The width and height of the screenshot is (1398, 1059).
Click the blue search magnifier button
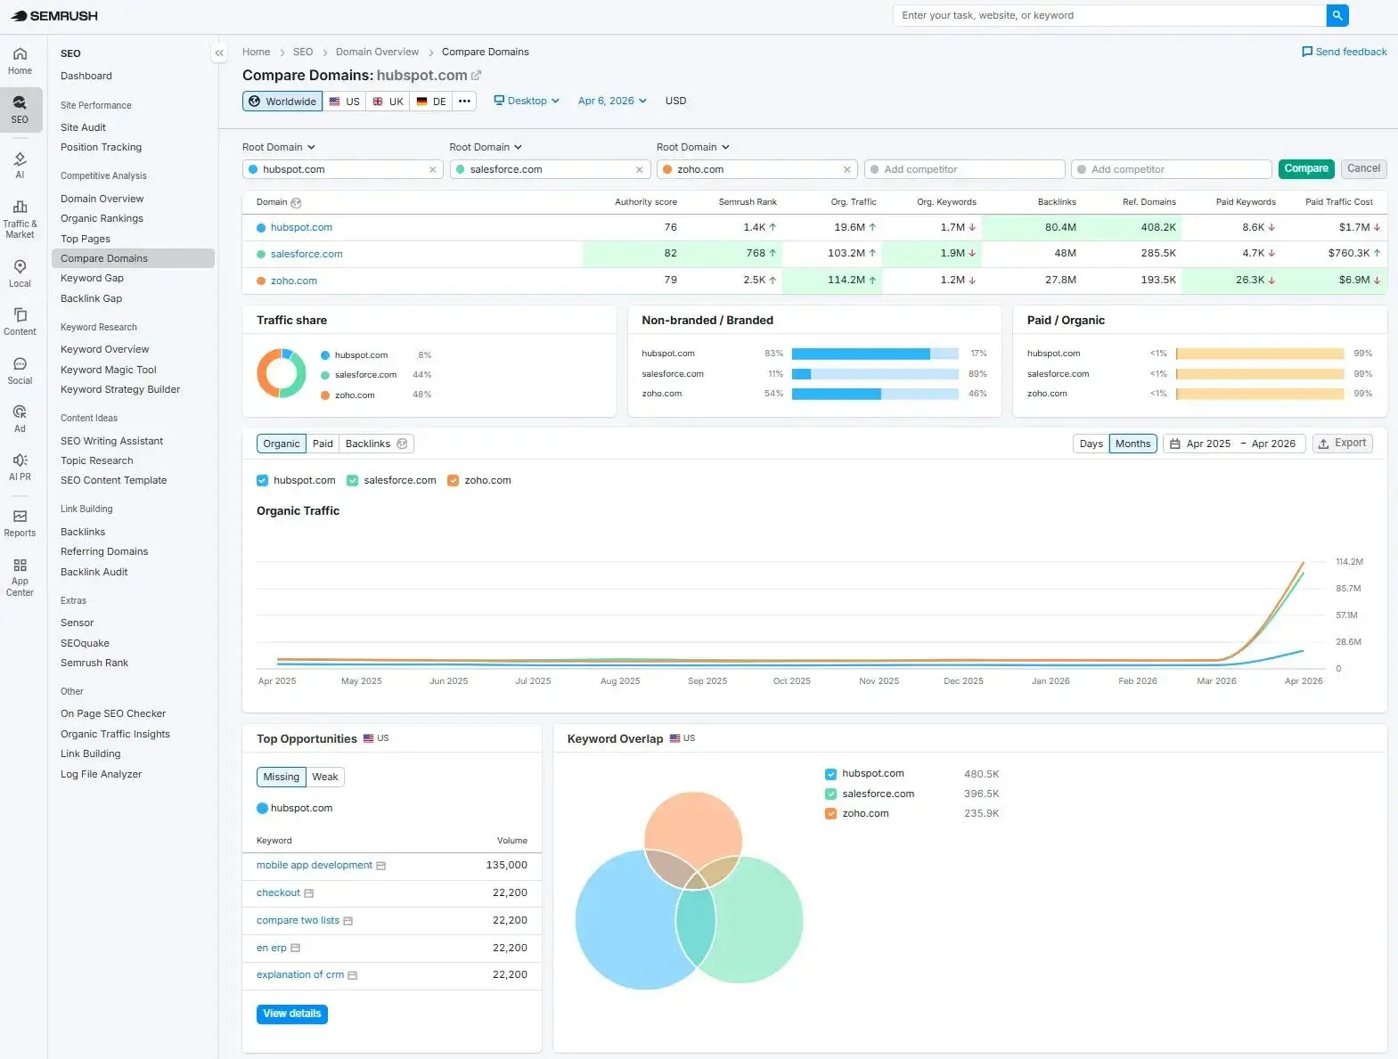pyautogui.click(x=1337, y=15)
